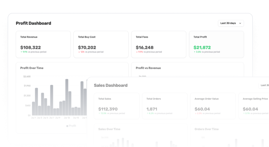Click the Jul 15 x-axis label

[76, 118]
